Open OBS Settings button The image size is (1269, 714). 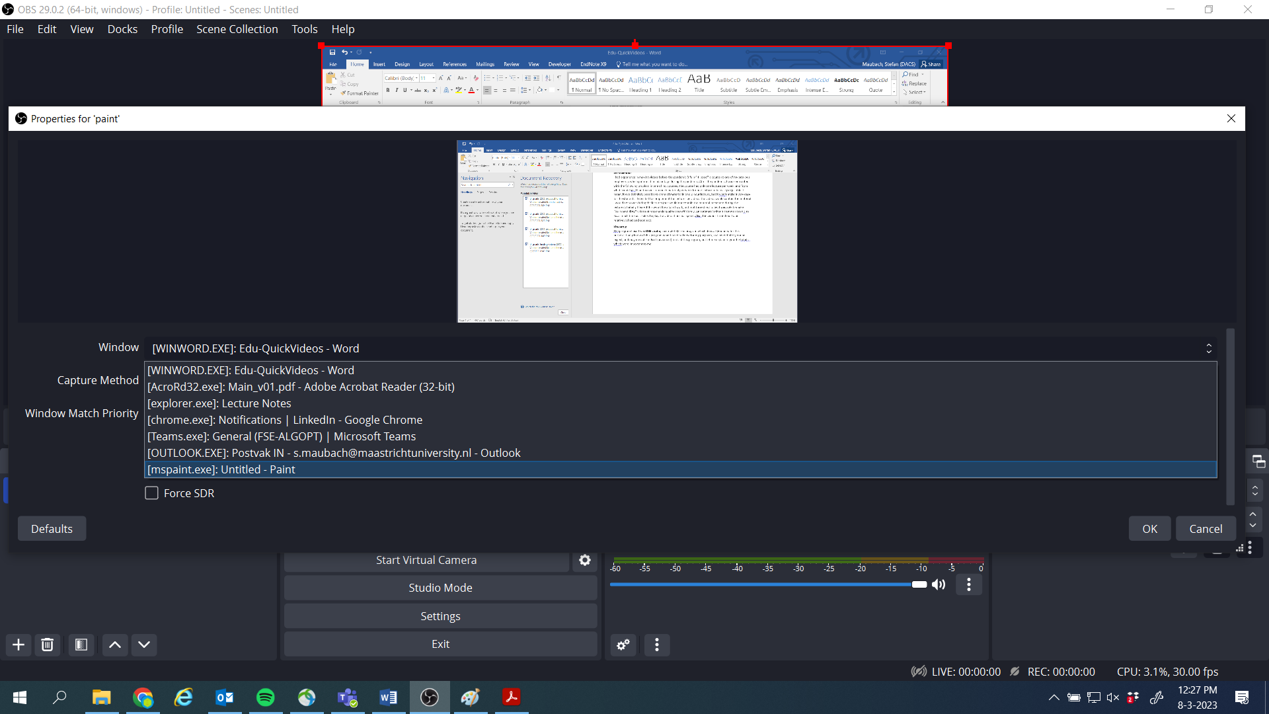coord(440,616)
